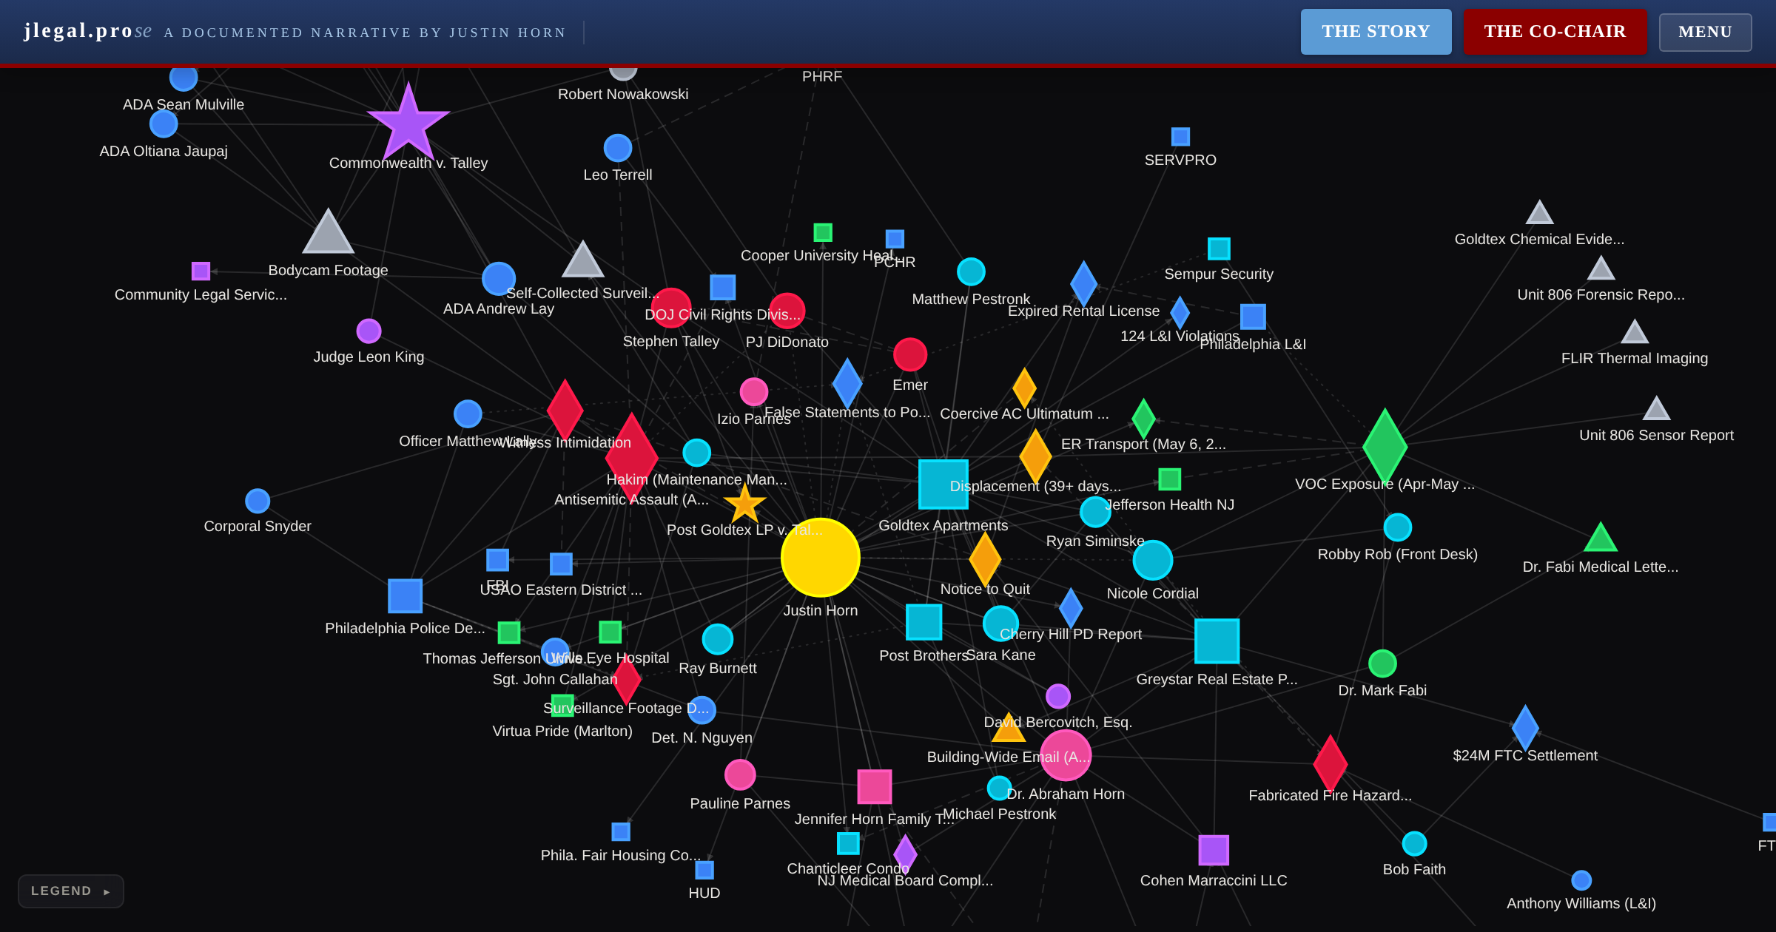Click the jlegal.prose site logo
1776x932 pixels.
(x=87, y=30)
